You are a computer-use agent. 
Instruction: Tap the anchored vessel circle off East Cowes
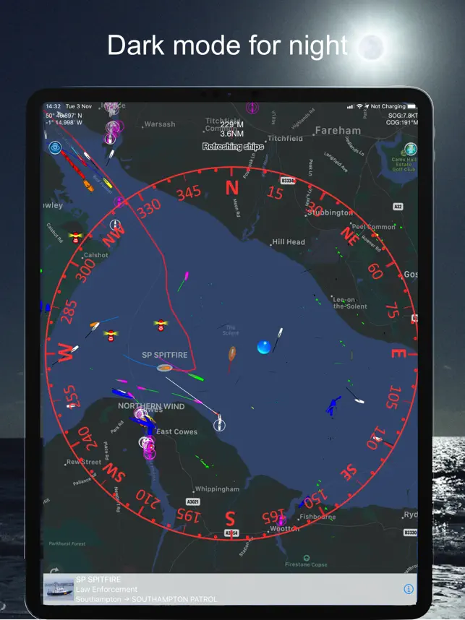[219, 425]
